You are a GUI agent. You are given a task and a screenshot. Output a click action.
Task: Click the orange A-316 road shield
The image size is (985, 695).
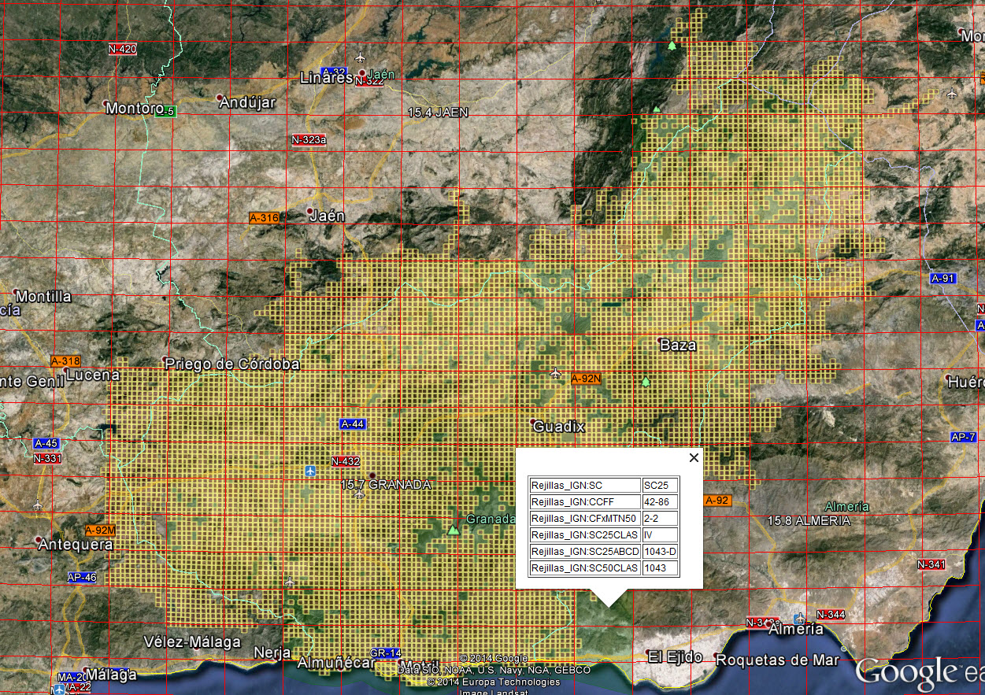click(x=264, y=218)
